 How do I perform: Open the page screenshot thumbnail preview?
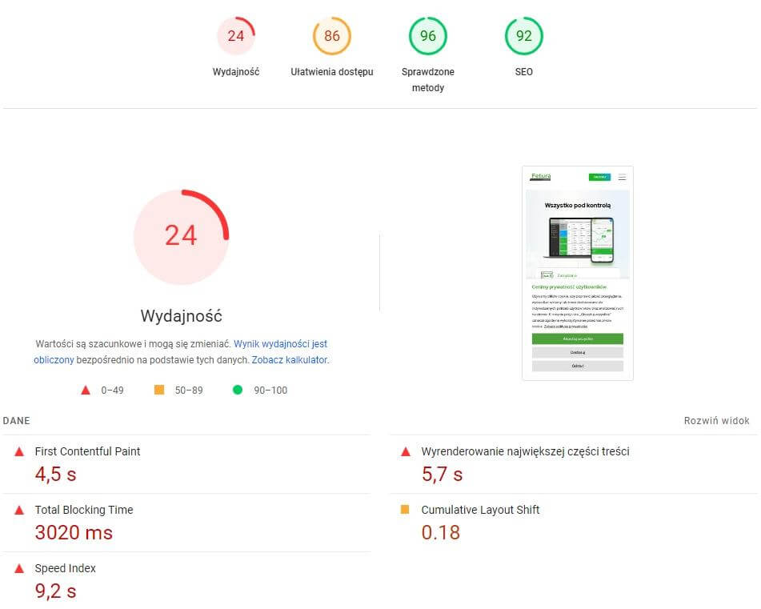coord(577,273)
